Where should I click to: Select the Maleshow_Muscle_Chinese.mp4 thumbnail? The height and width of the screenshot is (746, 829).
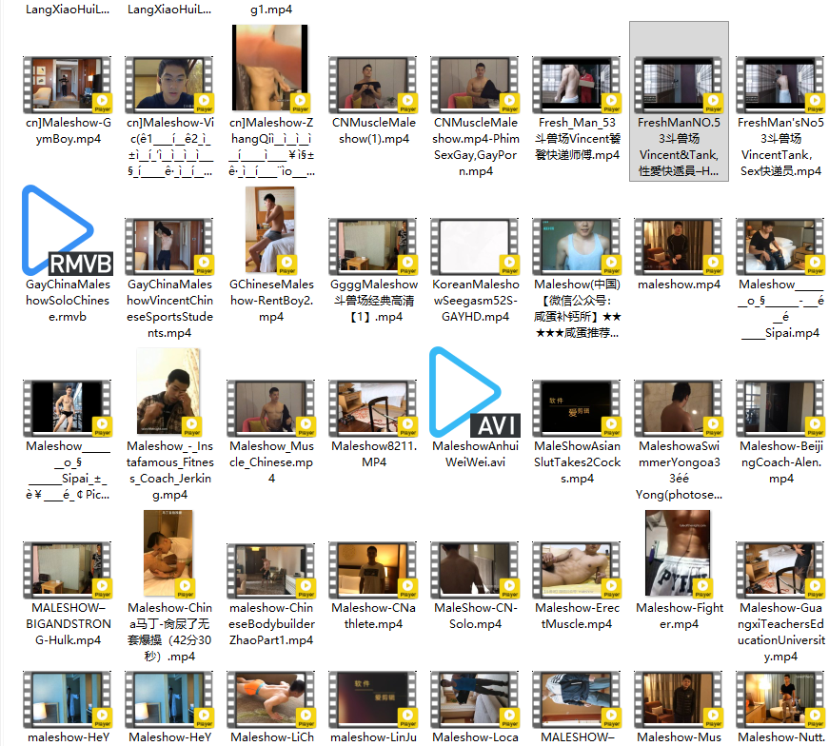[x=270, y=407]
